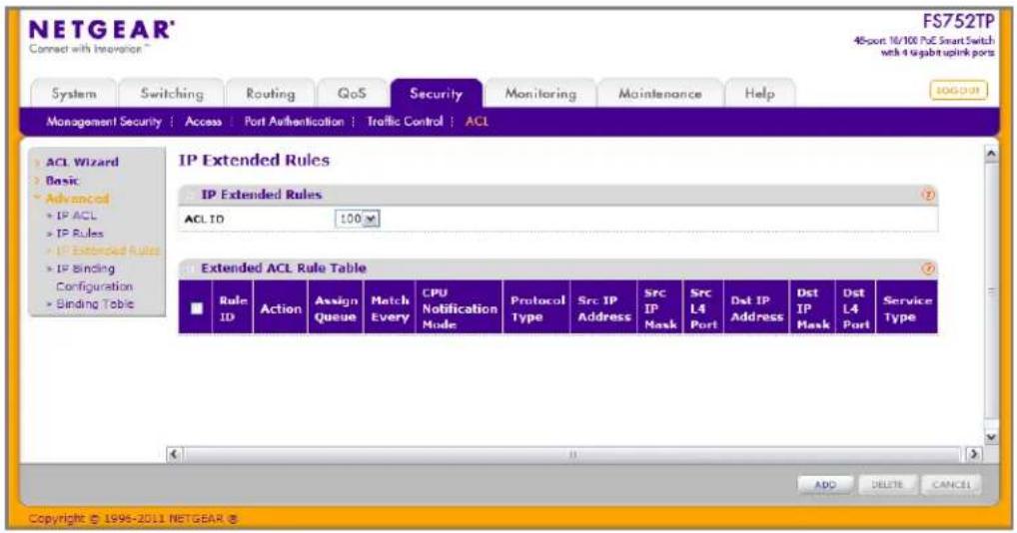The width and height of the screenshot is (1017, 533).
Task: Click the Rule ID column header
Action: point(233,307)
